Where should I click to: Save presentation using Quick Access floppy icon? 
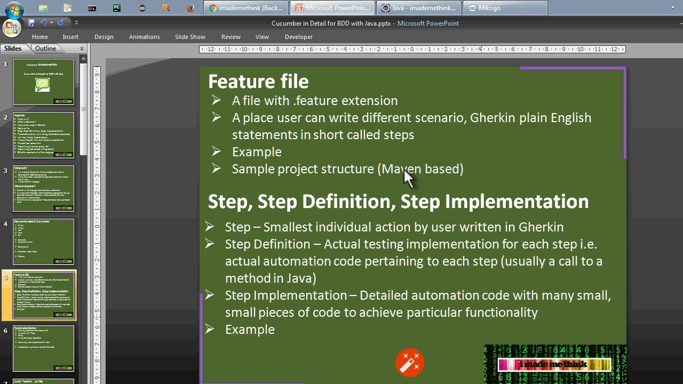(x=31, y=22)
